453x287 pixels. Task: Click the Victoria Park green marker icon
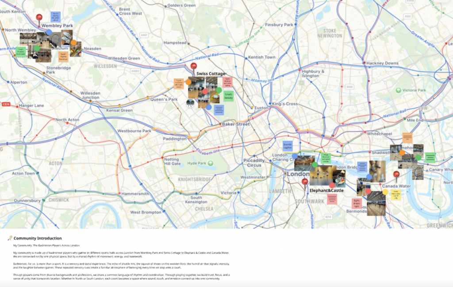[x=399, y=90]
